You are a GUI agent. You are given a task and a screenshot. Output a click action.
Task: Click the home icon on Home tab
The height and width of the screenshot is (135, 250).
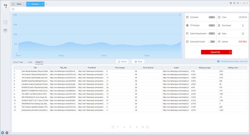[x=13, y=4]
